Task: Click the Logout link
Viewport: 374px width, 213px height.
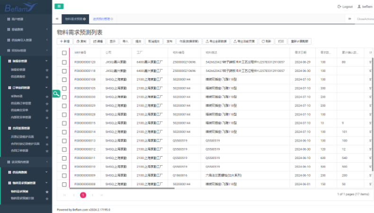Action: pos(345,7)
